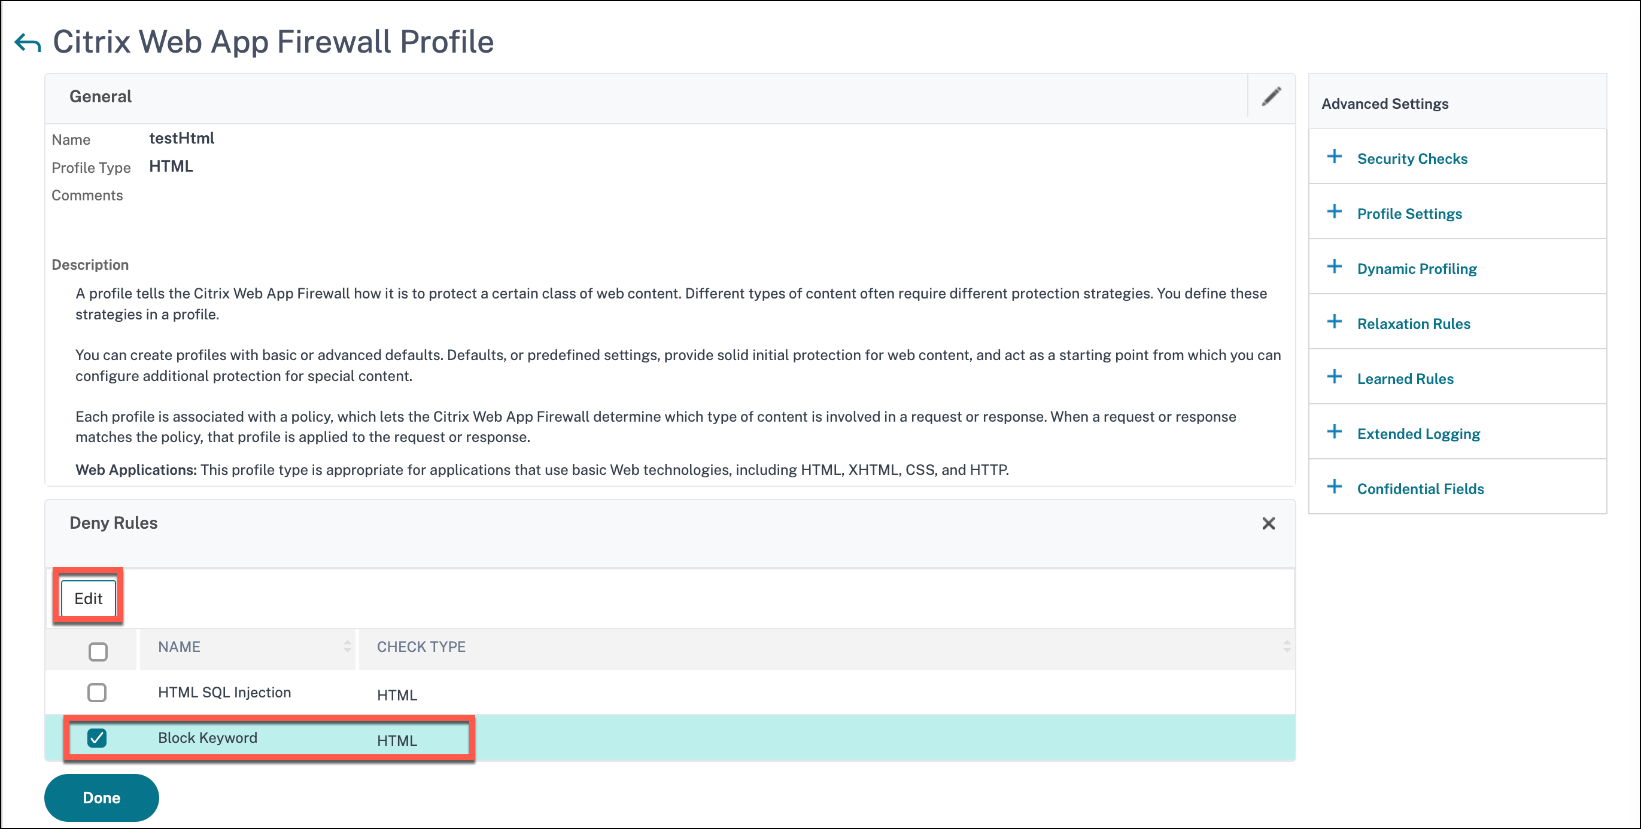Open Profile Settings link
1641x829 pixels.
pos(1409,214)
